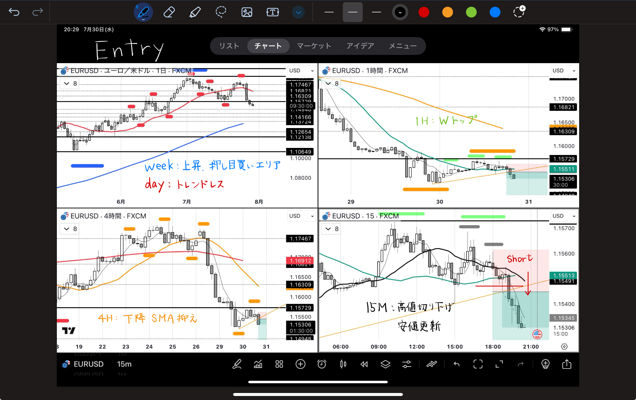Open the black color dropdown
The image size is (636, 400).
pyautogui.click(x=400, y=12)
